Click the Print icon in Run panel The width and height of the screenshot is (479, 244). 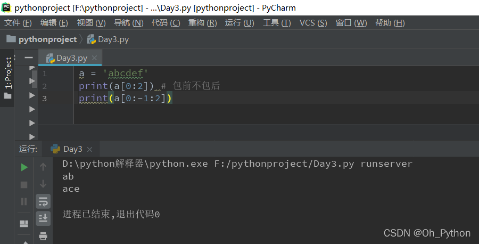pyautogui.click(x=43, y=235)
